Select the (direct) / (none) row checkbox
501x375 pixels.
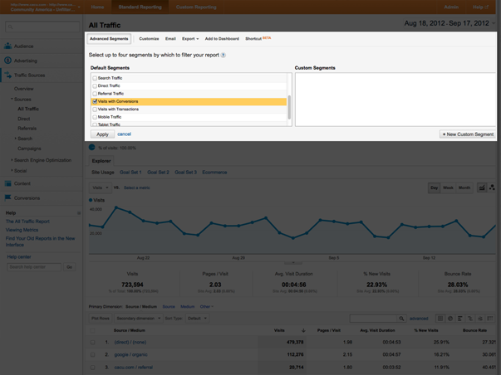[x=93, y=342]
